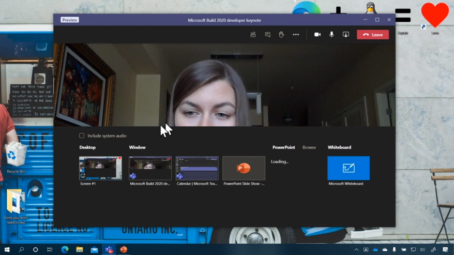Leave the meeting
This screenshot has width=454, height=255.
(x=372, y=35)
